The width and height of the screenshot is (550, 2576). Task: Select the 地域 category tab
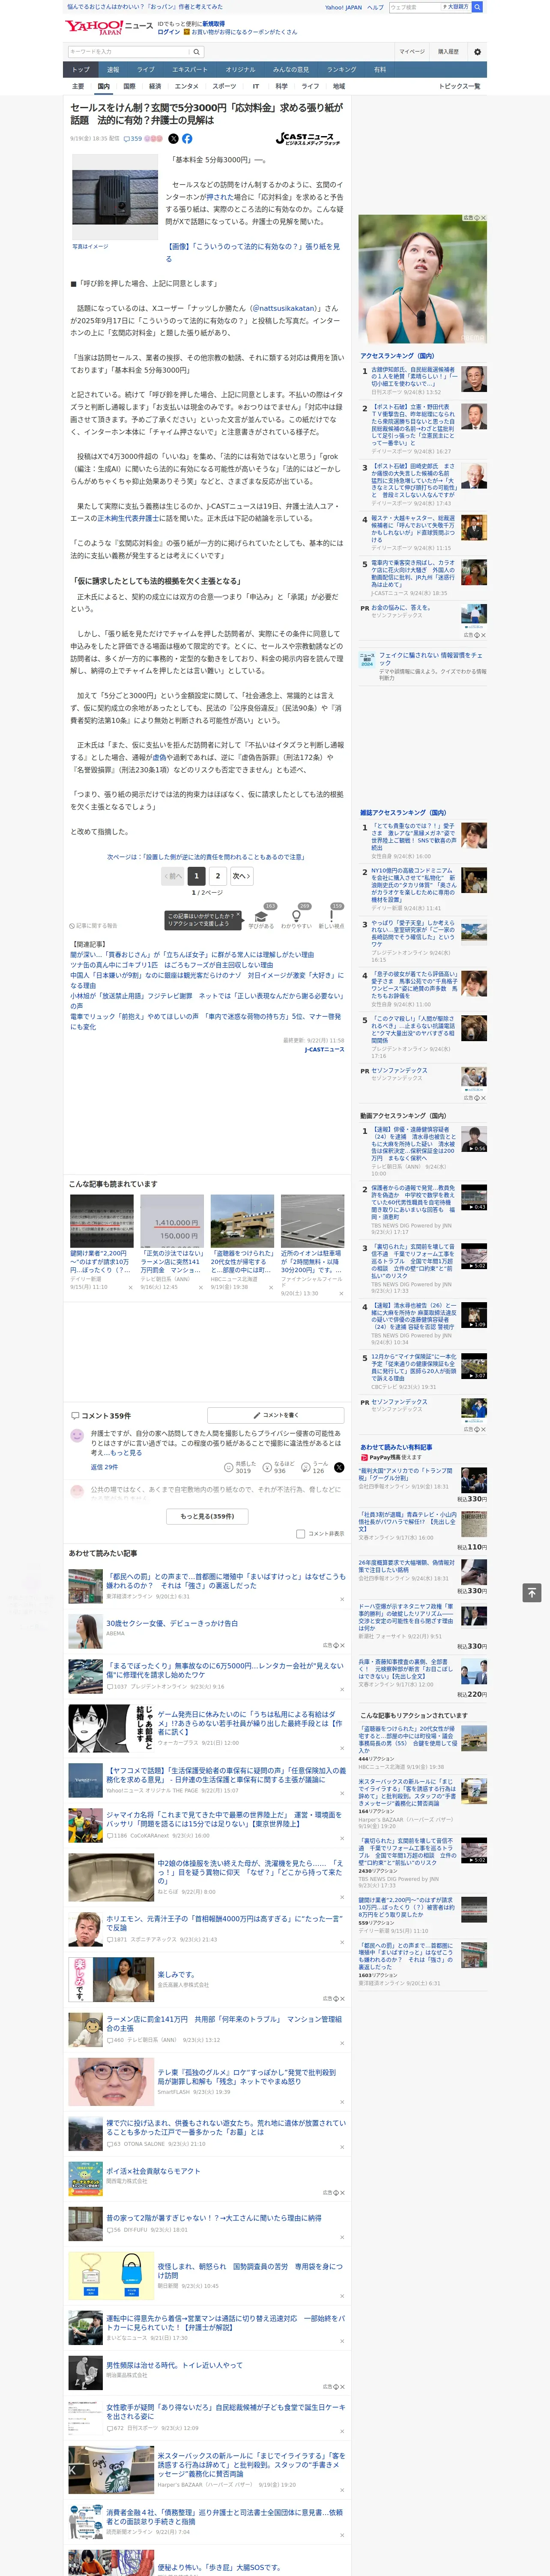coord(339,86)
